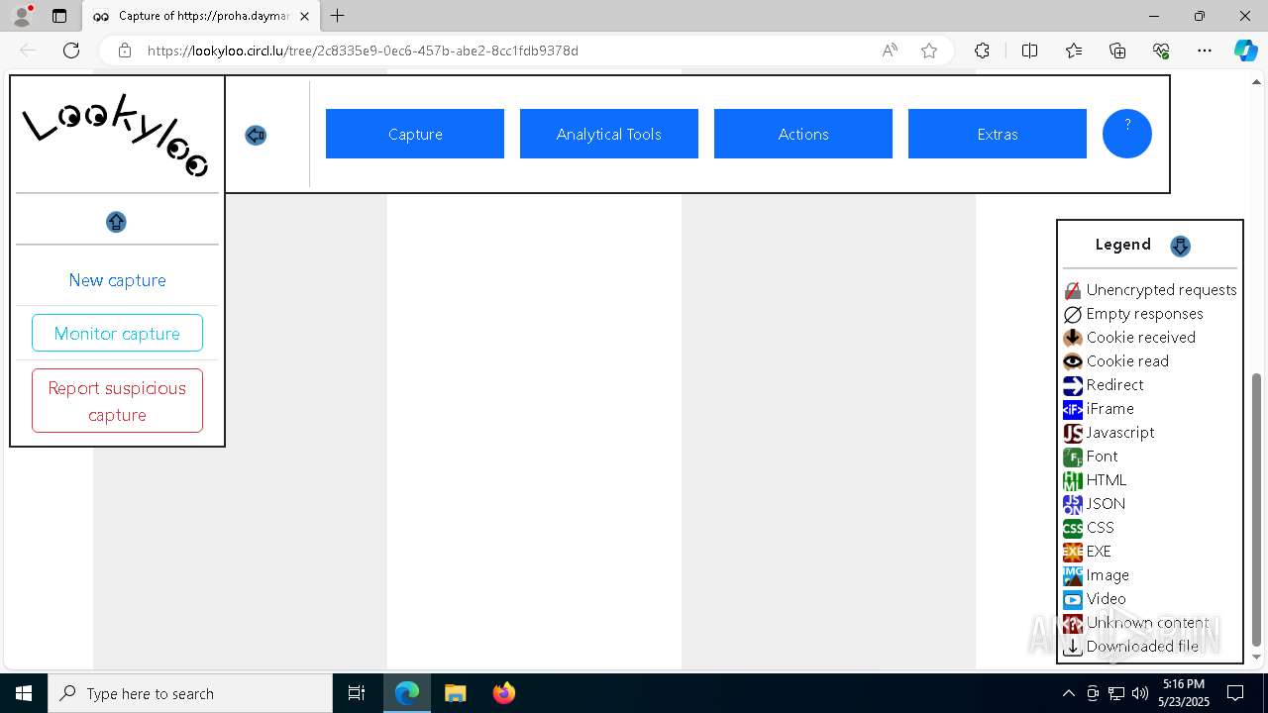The width and height of the screenshot is (1268, 713).
Task: Open Tab actions menu icon
Action: tap(59, 16)
